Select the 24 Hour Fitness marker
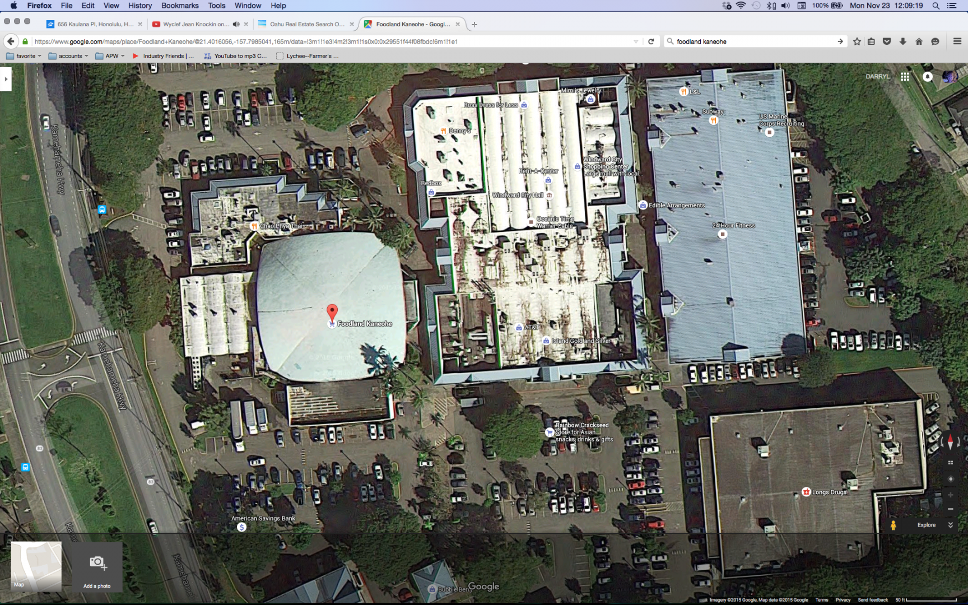Screen dimensions: 968x605 [723, 234]
